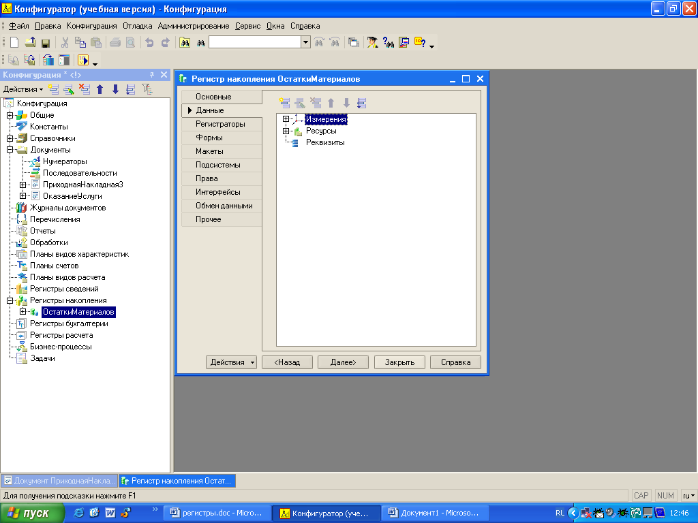698x523 pixels.
Task: Pin the Конфигурация panel with pin icon
Action: tap(152, 75)
